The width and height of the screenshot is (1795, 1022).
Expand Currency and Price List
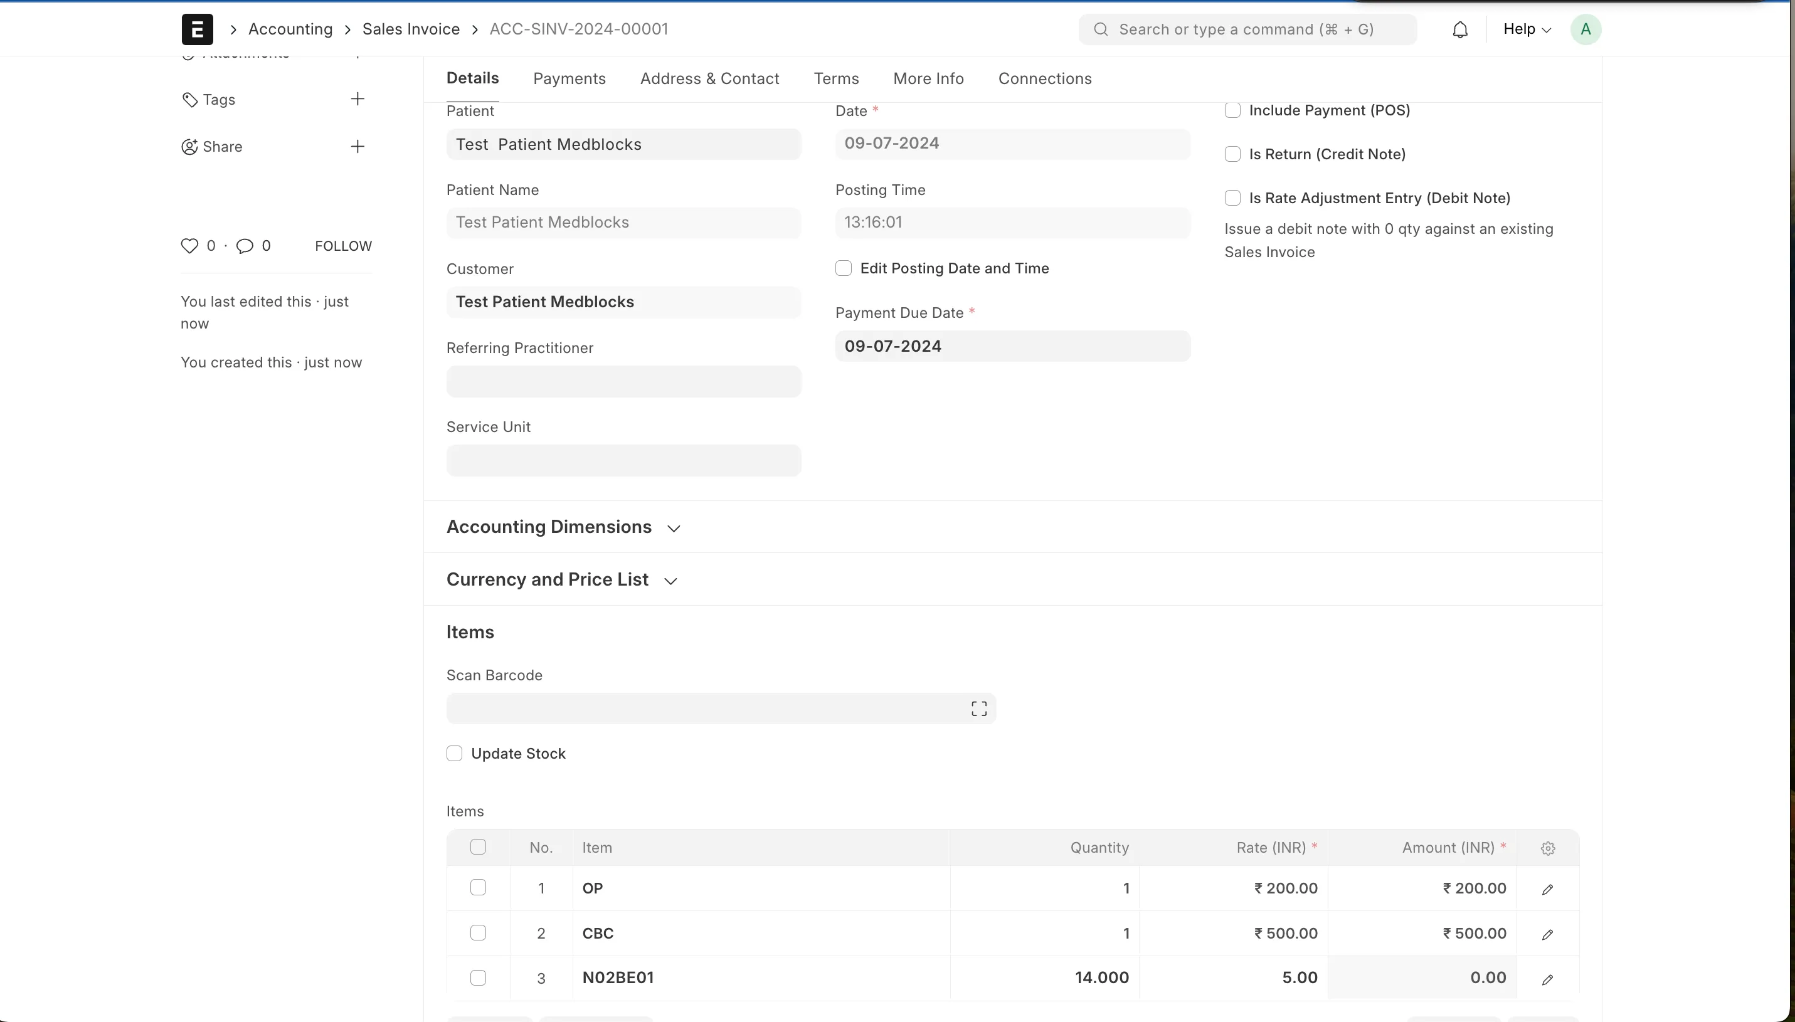[669, 581]
